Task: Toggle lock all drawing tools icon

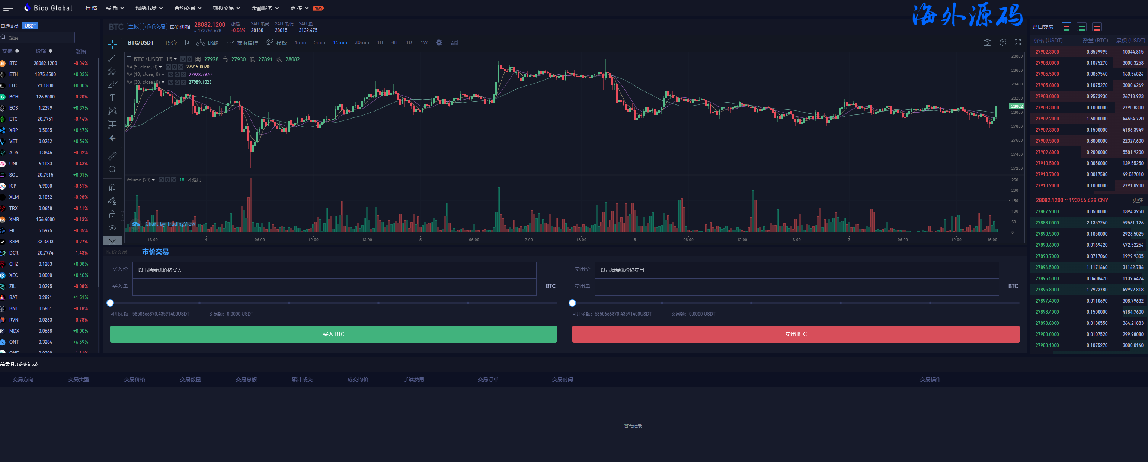Action: point(112,214)
